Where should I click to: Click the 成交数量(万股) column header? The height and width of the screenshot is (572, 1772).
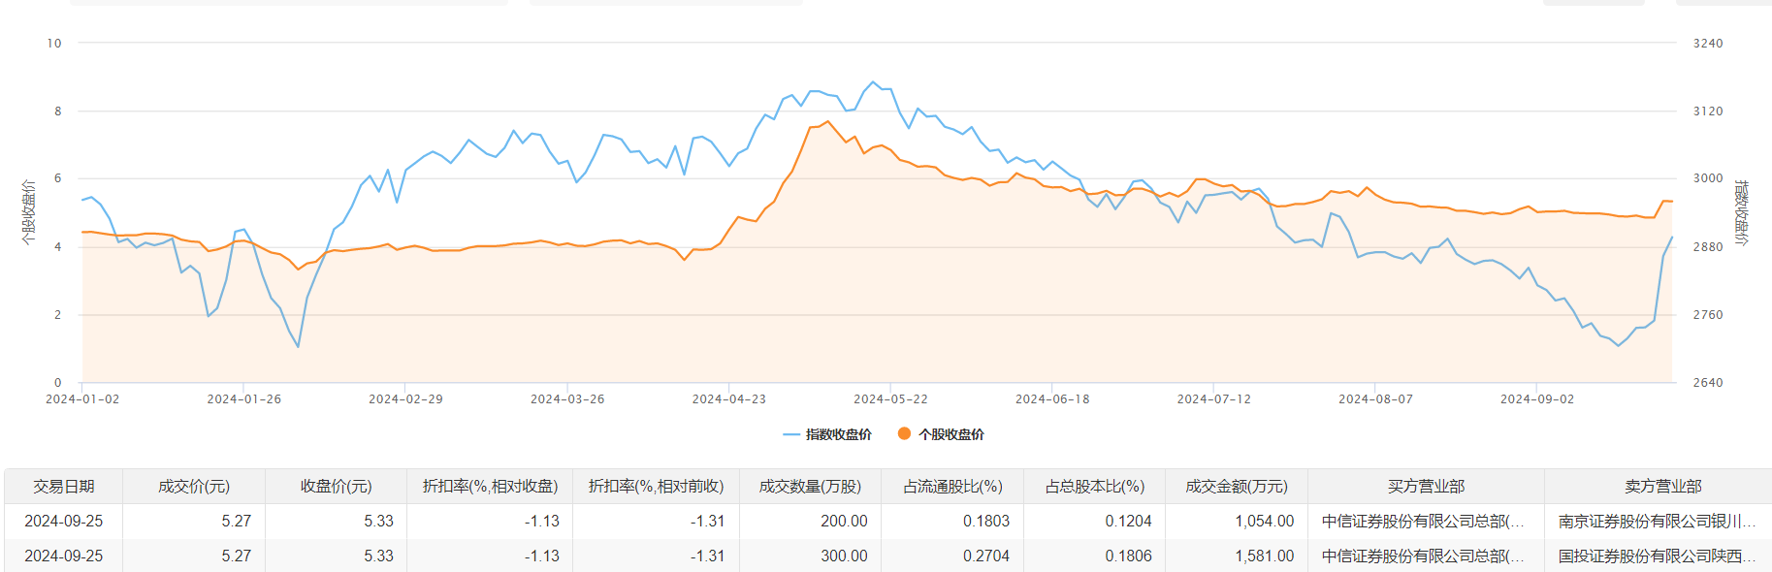point(810,487)
